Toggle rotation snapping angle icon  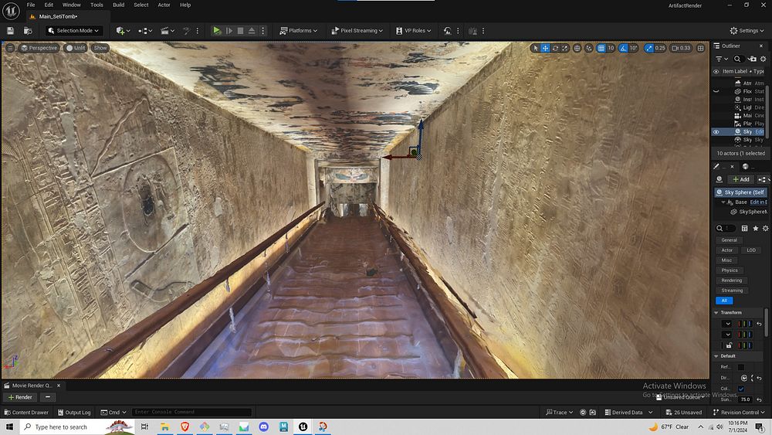point(623,48)
